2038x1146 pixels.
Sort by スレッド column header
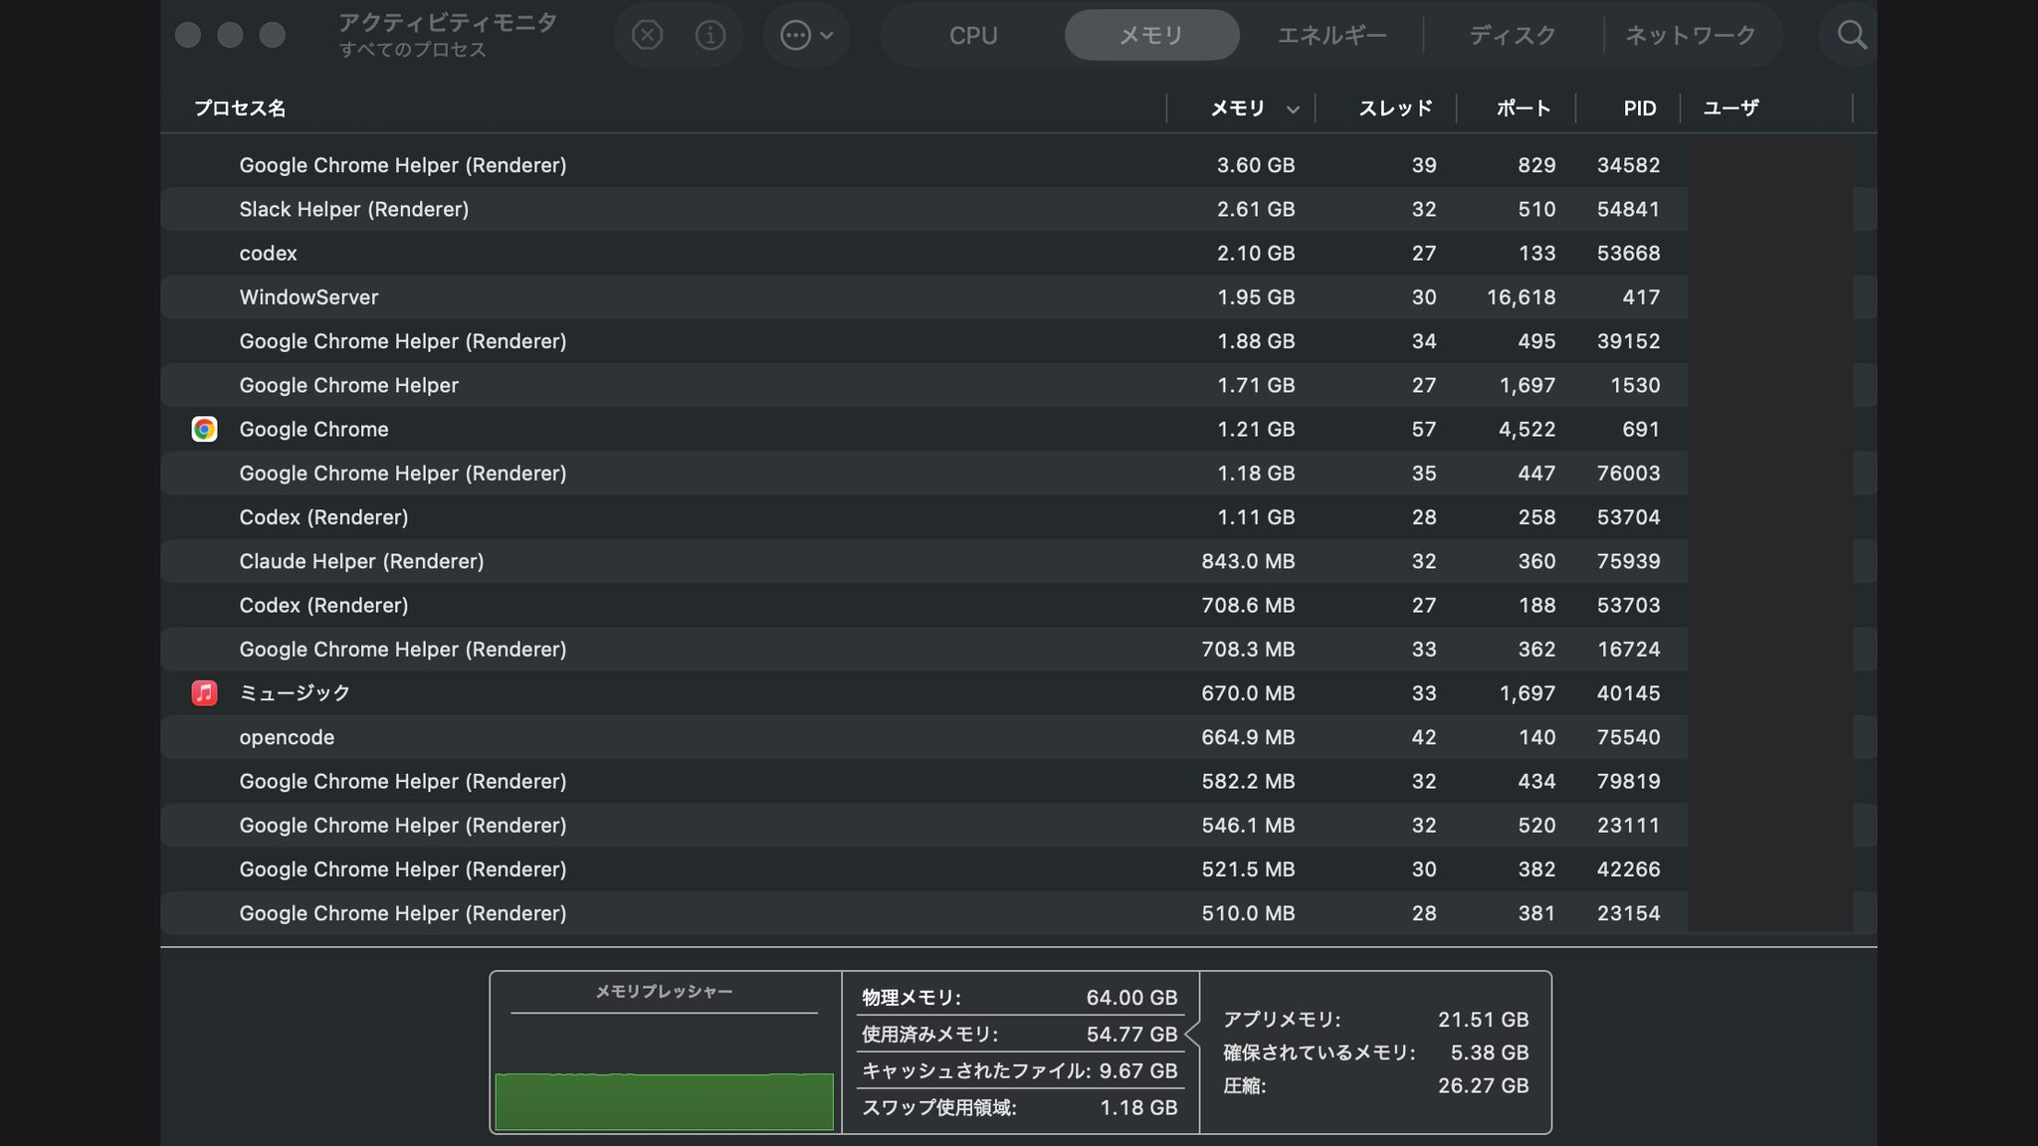pyautogui.click(x=1395, y=108)
